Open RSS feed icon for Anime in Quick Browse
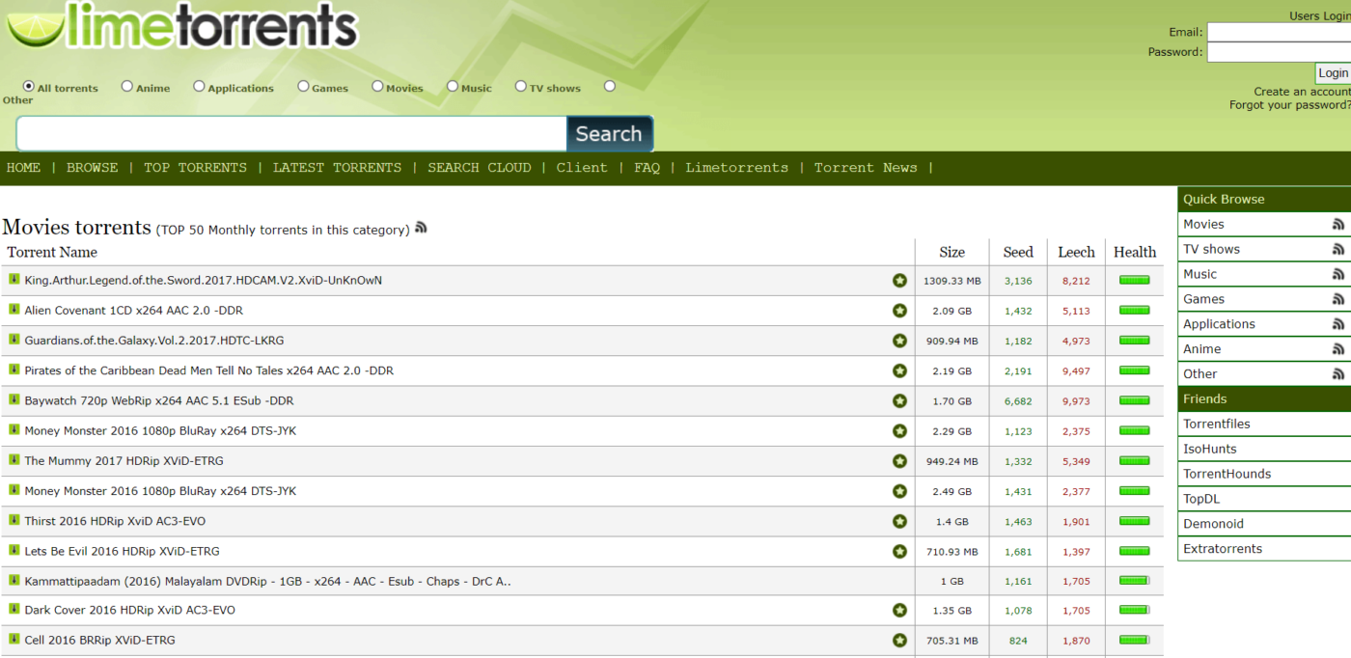 [x=1338, y=349]
